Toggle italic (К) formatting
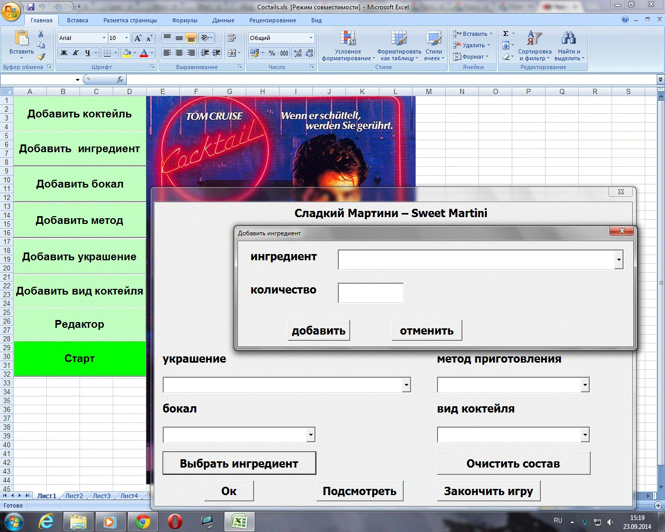 tap(76, 53)
